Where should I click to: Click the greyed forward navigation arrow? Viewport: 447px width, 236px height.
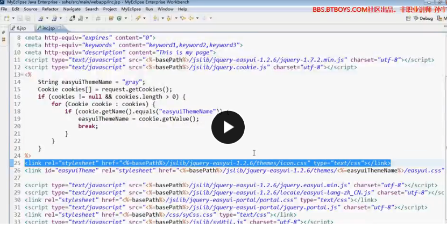click(x=204, y=18)
